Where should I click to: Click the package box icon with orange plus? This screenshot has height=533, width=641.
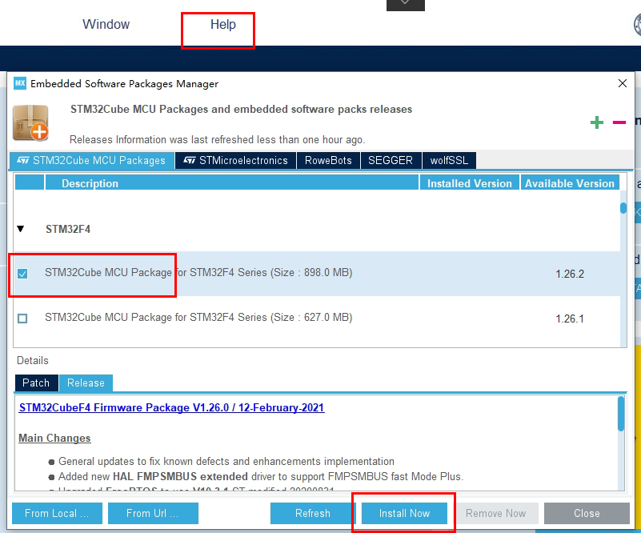pos(30,122)
